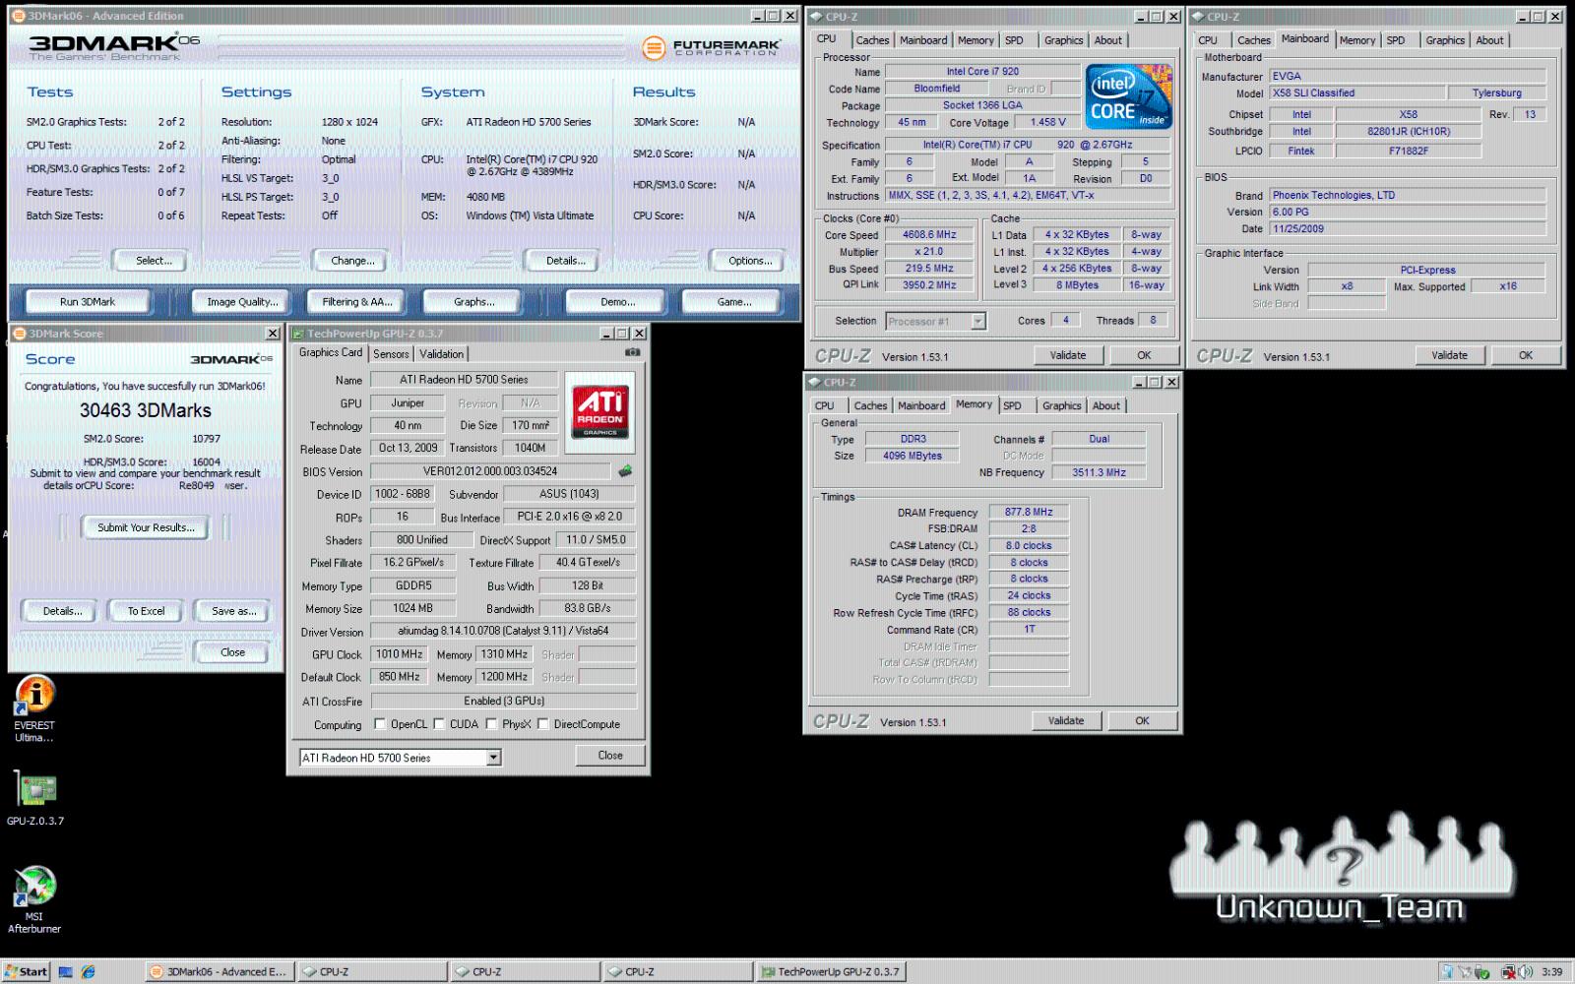
Task: Click the Show Desktop quick launch icon
Action: 66,971
